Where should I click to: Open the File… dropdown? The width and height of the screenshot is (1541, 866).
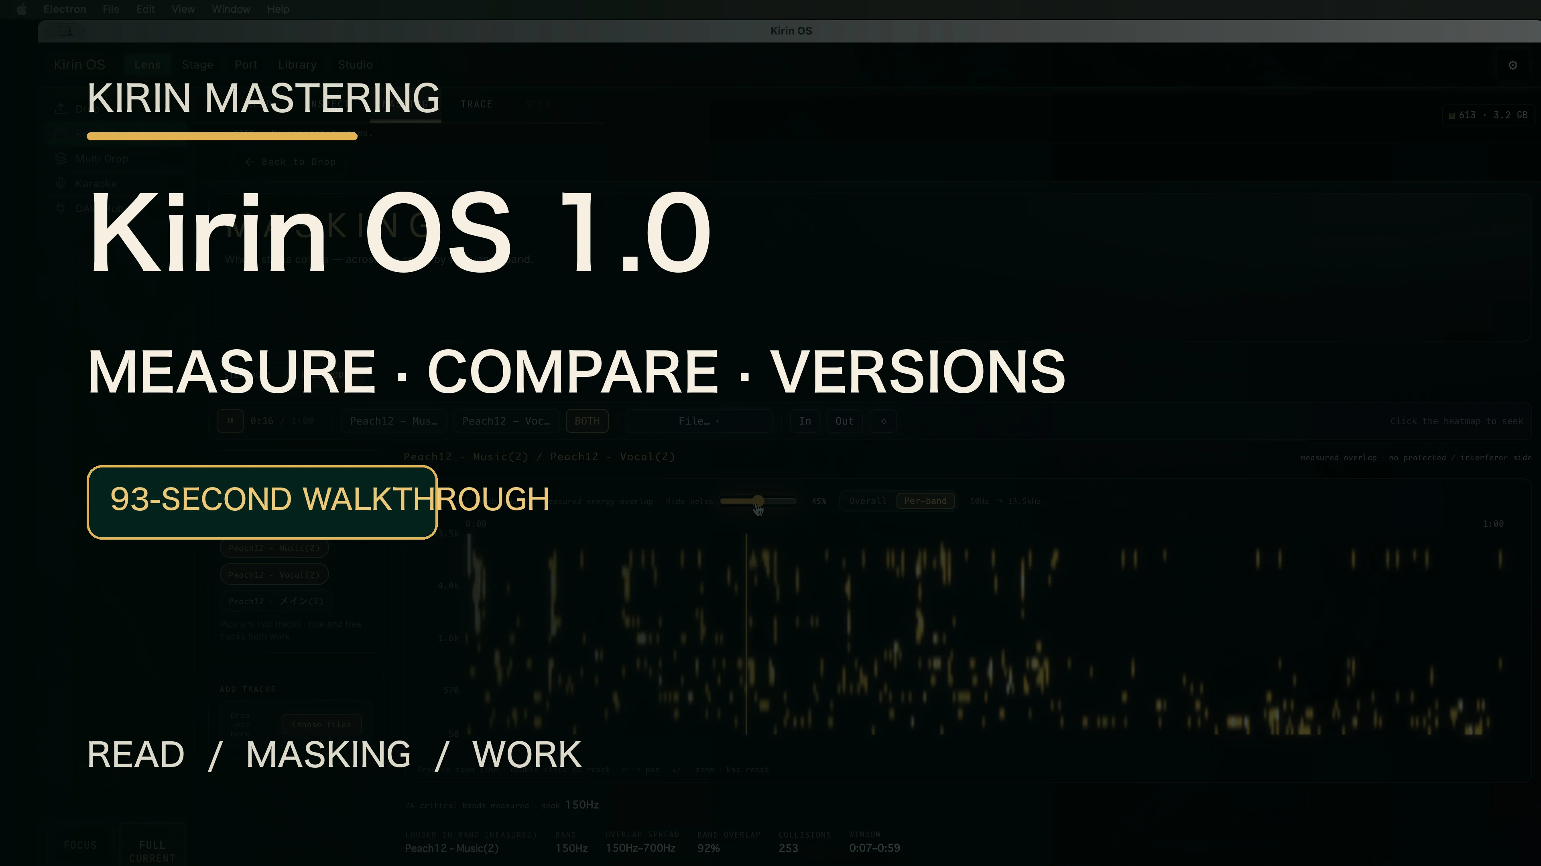pyautogui.click(x=699, y=421)
